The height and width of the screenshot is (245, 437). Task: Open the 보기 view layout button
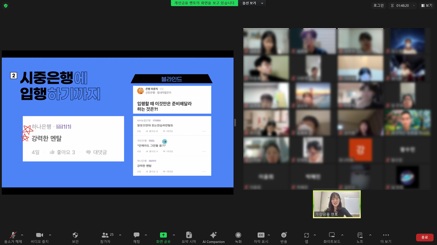pyautogui.click(x=427, y=5)
